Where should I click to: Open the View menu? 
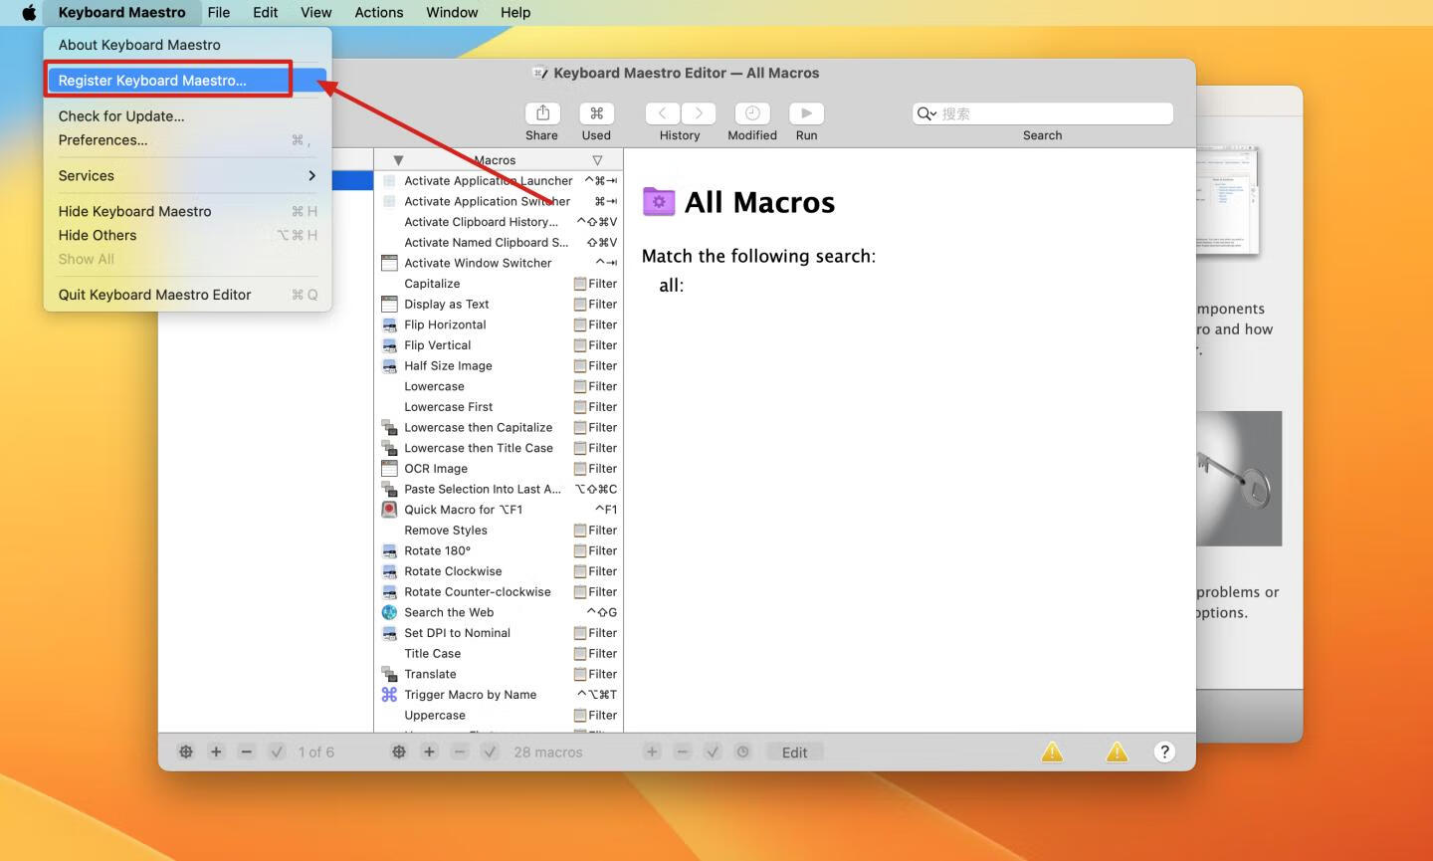316,13
